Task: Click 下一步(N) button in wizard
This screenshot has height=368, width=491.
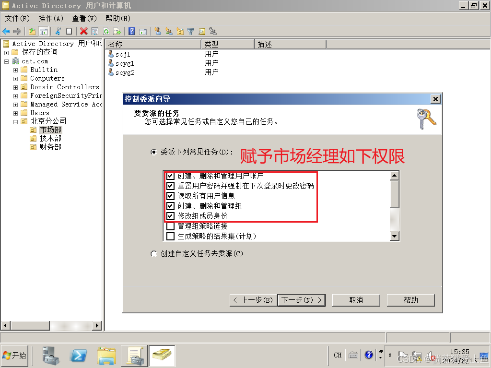Action: point(301,300)
